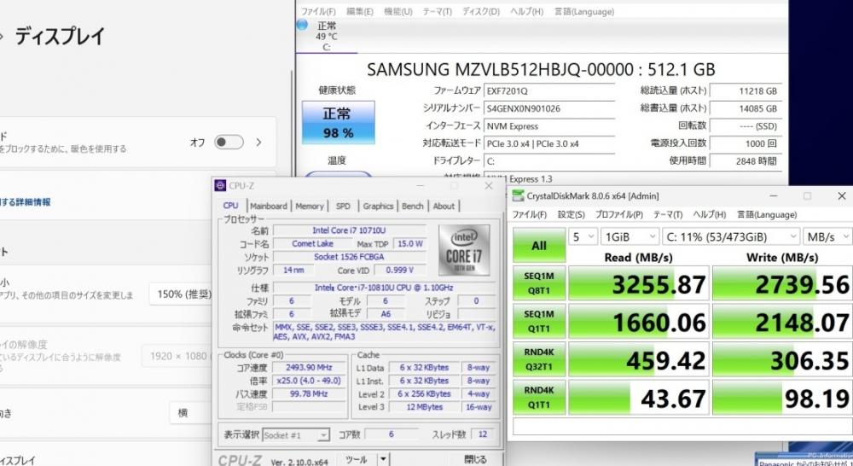853x466 pixels.
Task: Click the interface field NVM Express
Action: pyautogui.click(x=549, y=126)
